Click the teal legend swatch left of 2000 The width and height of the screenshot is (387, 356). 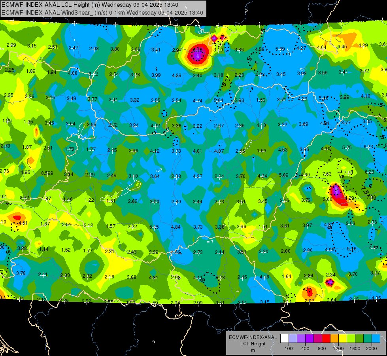[x=368, y=339]
